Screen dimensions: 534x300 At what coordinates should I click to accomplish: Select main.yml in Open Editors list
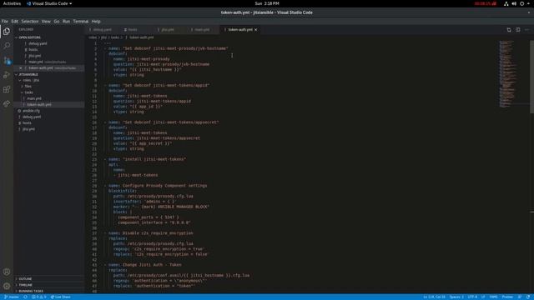tap(49, 62)
